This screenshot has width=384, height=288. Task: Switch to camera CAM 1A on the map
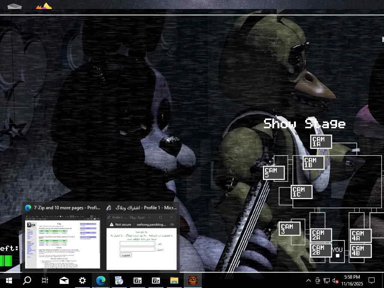tap(321, 141)
